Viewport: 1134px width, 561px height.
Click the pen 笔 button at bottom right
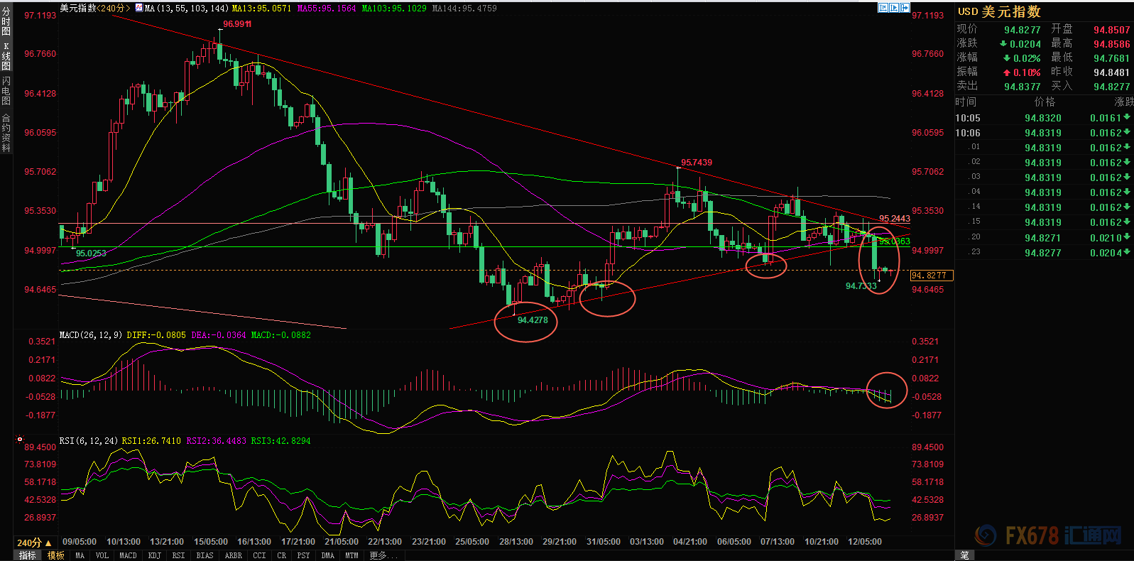[964, 555]
